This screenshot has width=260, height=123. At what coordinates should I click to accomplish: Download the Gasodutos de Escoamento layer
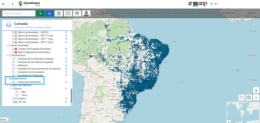66,72
